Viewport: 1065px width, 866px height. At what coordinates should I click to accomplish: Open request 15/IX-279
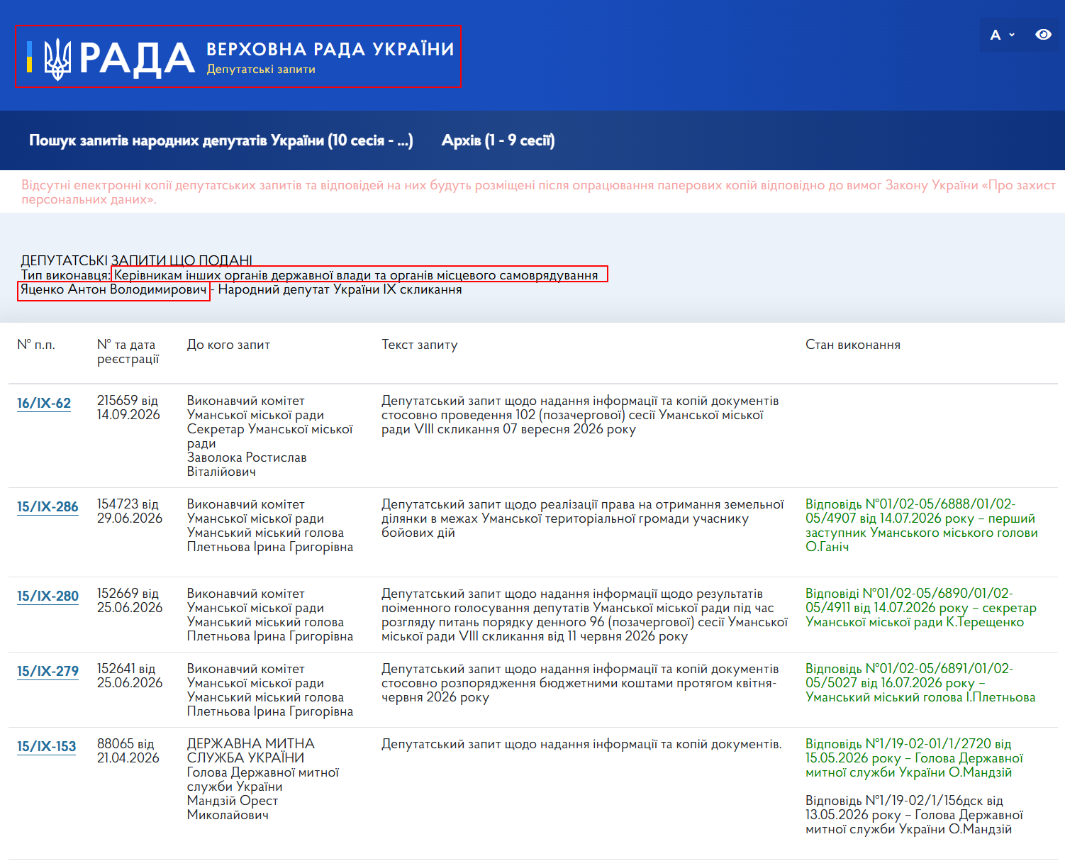point(48,671)
